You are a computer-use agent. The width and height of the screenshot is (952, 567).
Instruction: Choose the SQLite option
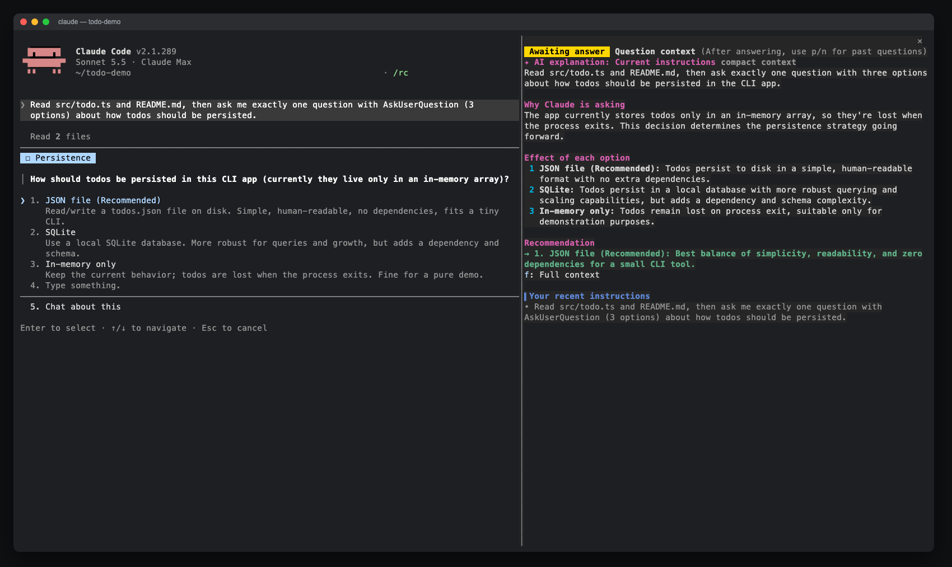coord(60,232)
